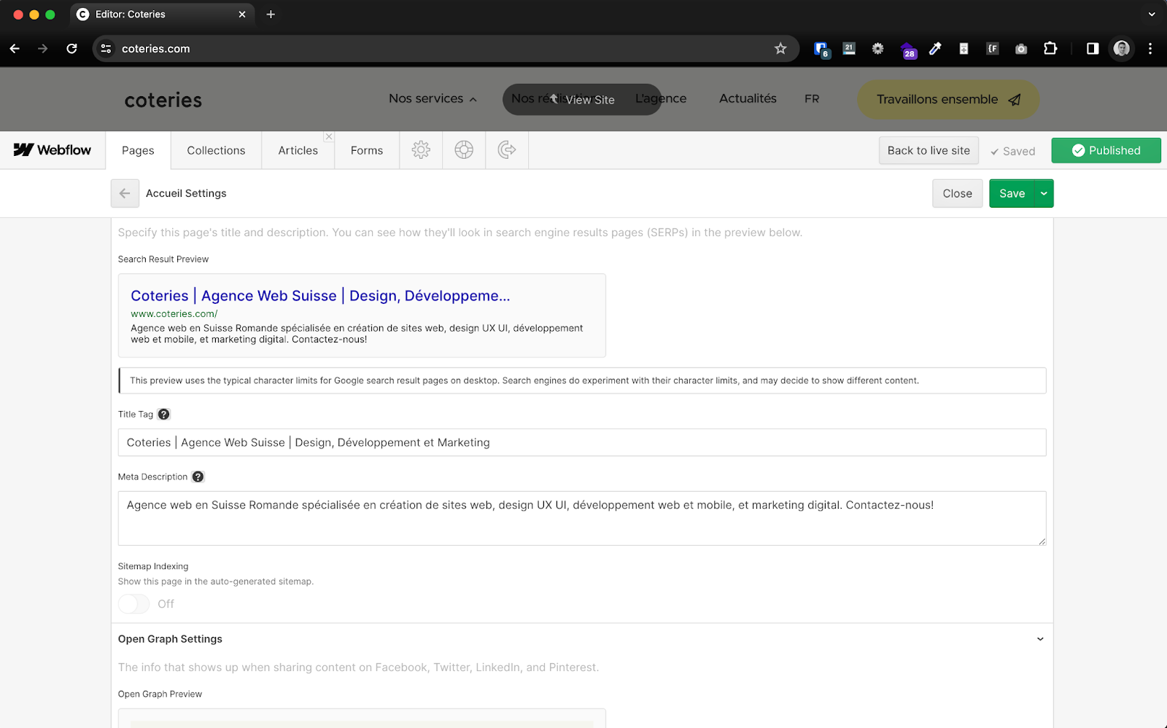Click the Meta Description resize handle
The width and height of the screenshot is (1167, 728).
pyautogui.click(x=1042, y=541)
